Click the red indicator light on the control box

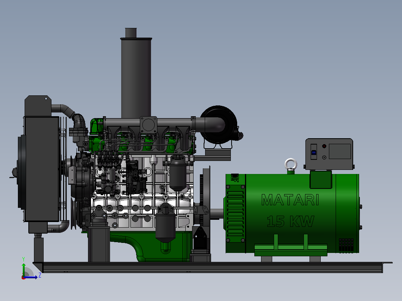pos(324,146)
